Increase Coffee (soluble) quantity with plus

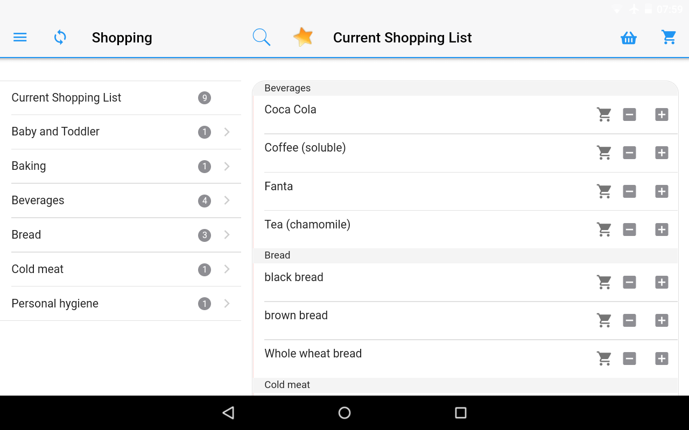tap(662, 153)
